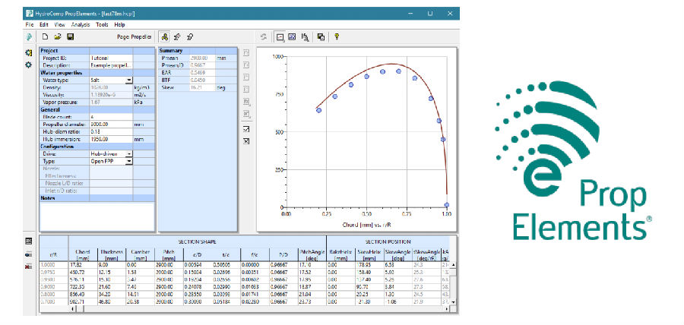Click the New file icon in toolbar

45,37
